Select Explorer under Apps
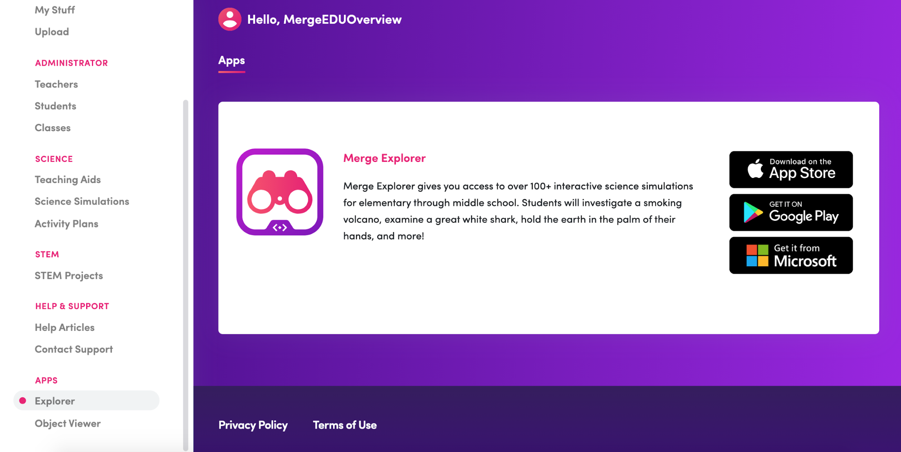Screen dimensions: 901x452 87,401
